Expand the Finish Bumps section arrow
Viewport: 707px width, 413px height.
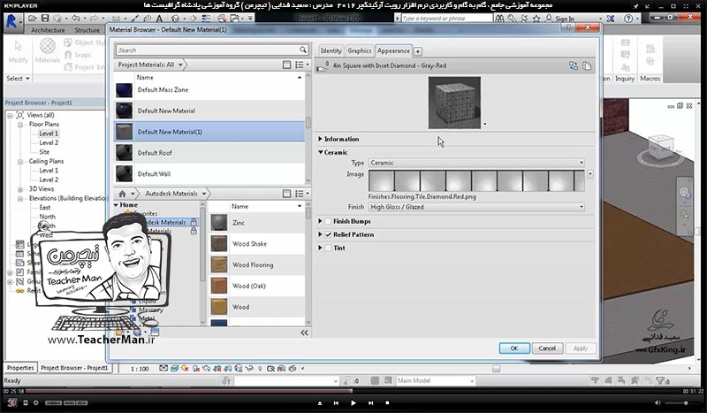coord(320,221)
